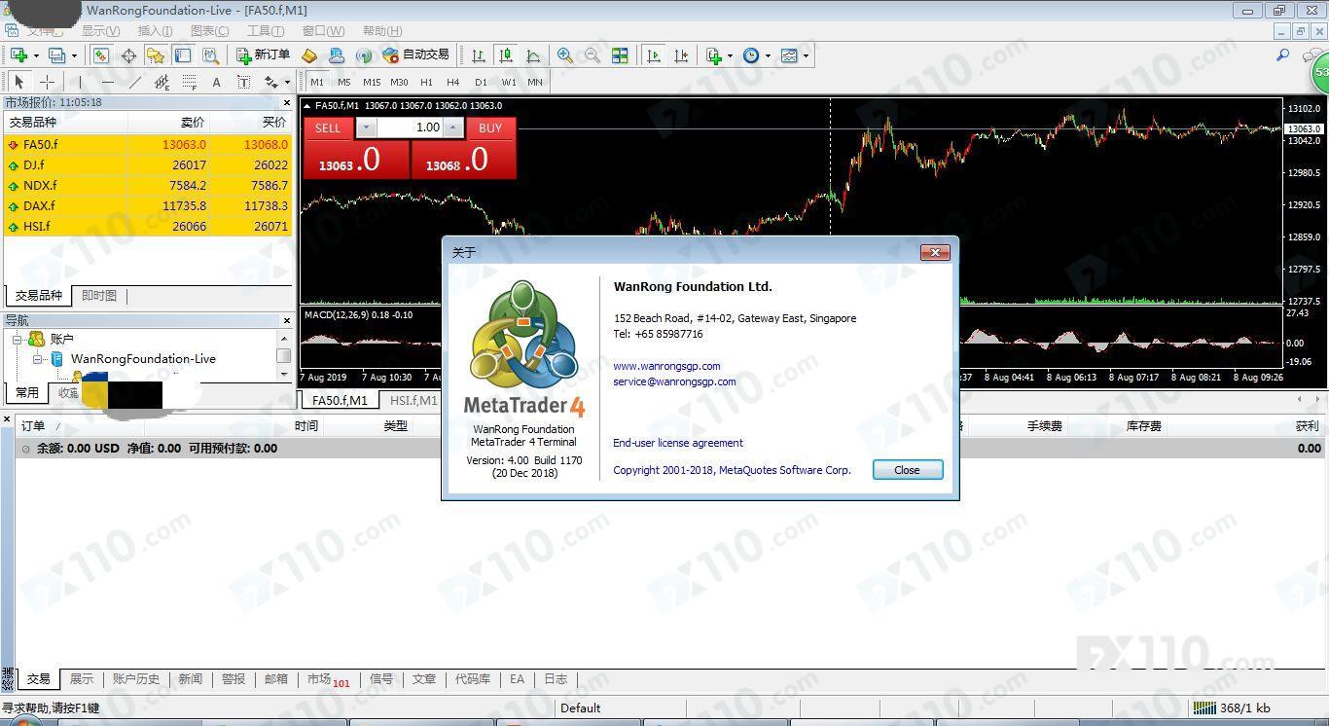Open the New Order (新订单) window
The height and width of the screenshot is (726, 1329).
(x=263, y=55)
